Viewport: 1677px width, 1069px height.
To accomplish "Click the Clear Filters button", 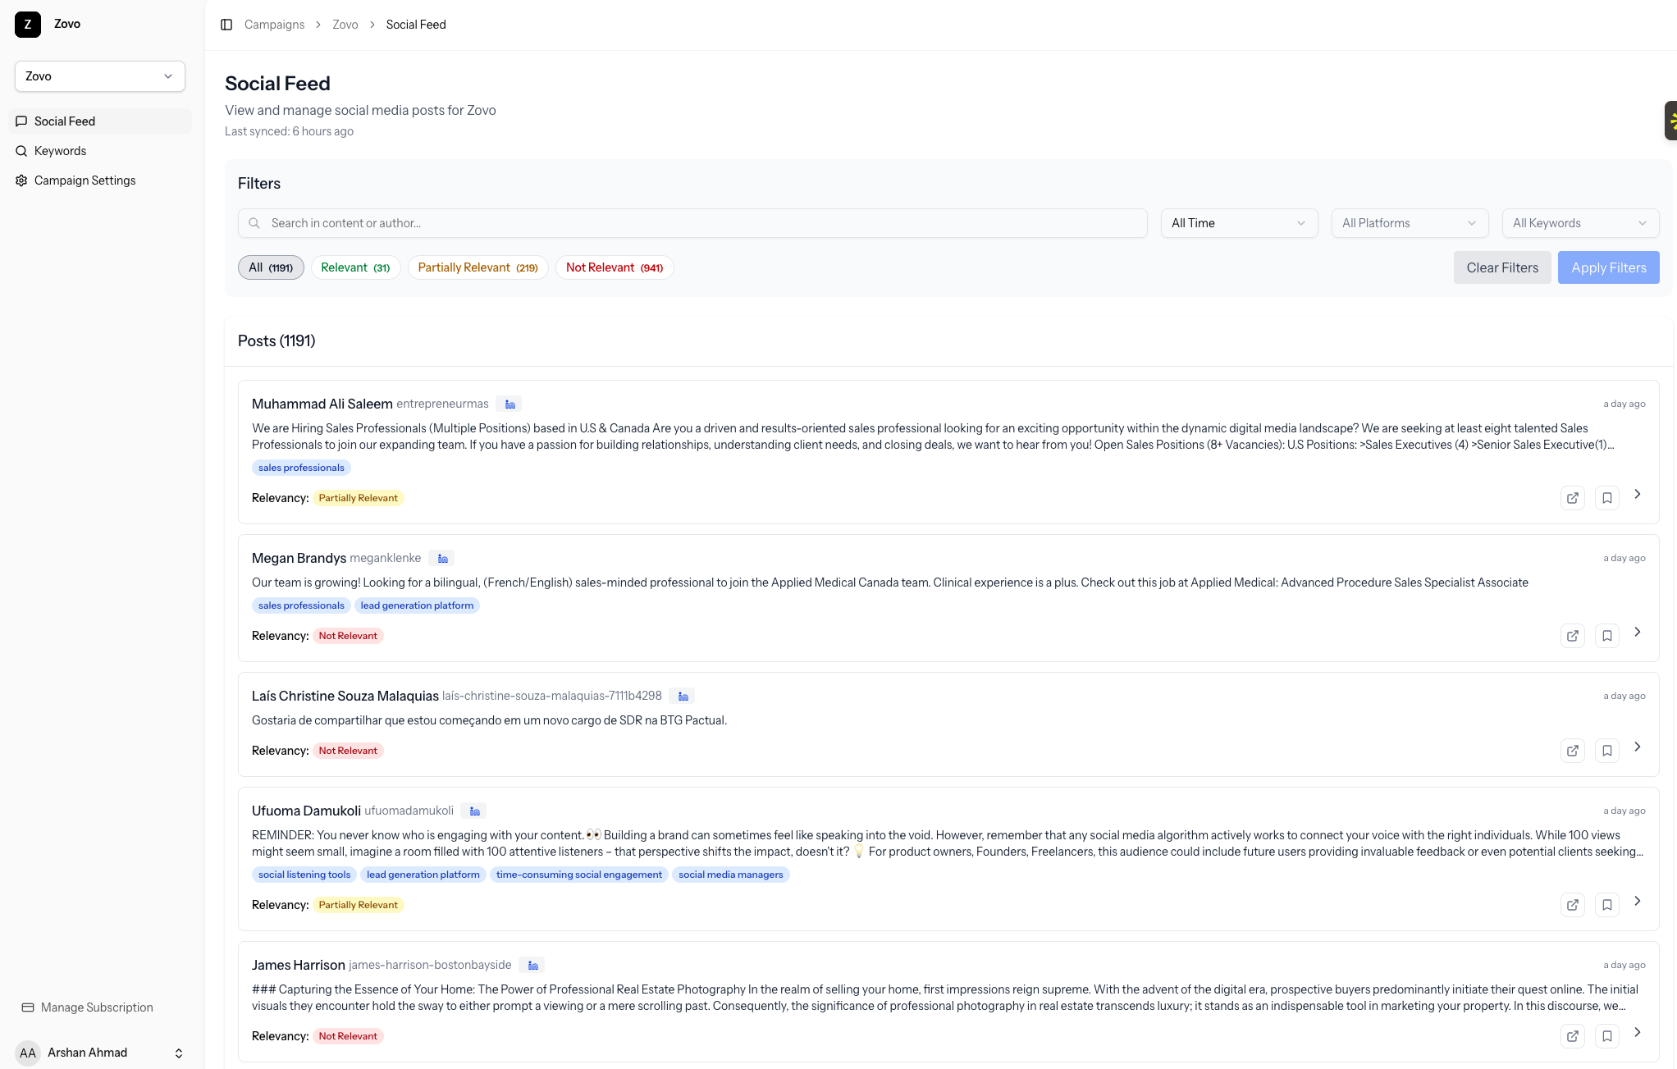I will [x=1502, y=267].
